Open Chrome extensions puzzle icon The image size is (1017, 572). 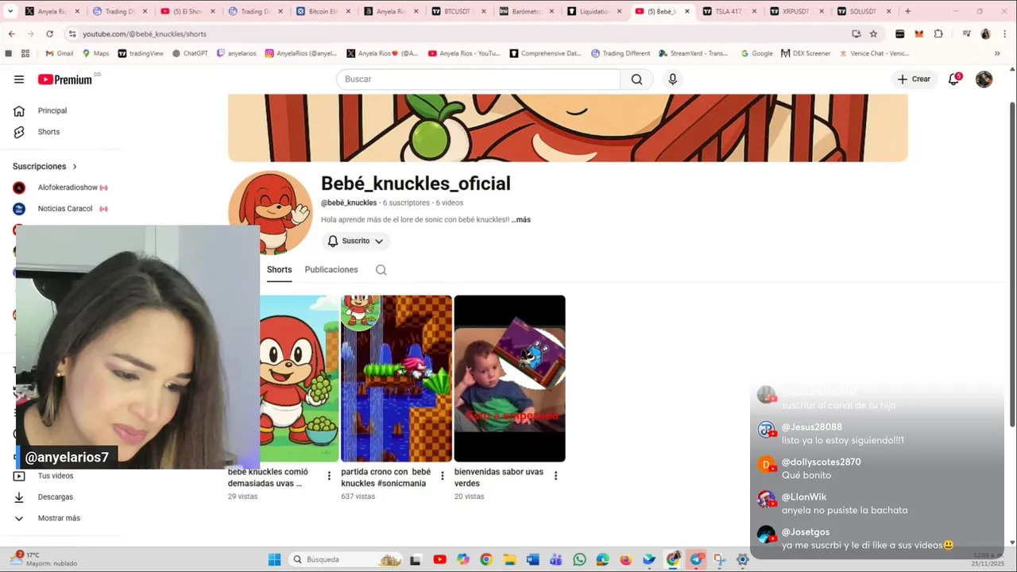click(x=938, y=34)
